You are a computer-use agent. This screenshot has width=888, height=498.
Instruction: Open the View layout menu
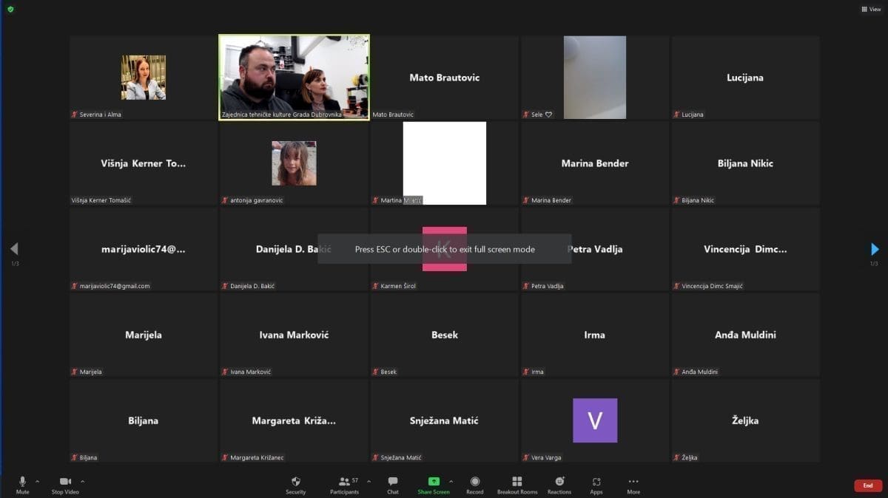tap(870, 9)
